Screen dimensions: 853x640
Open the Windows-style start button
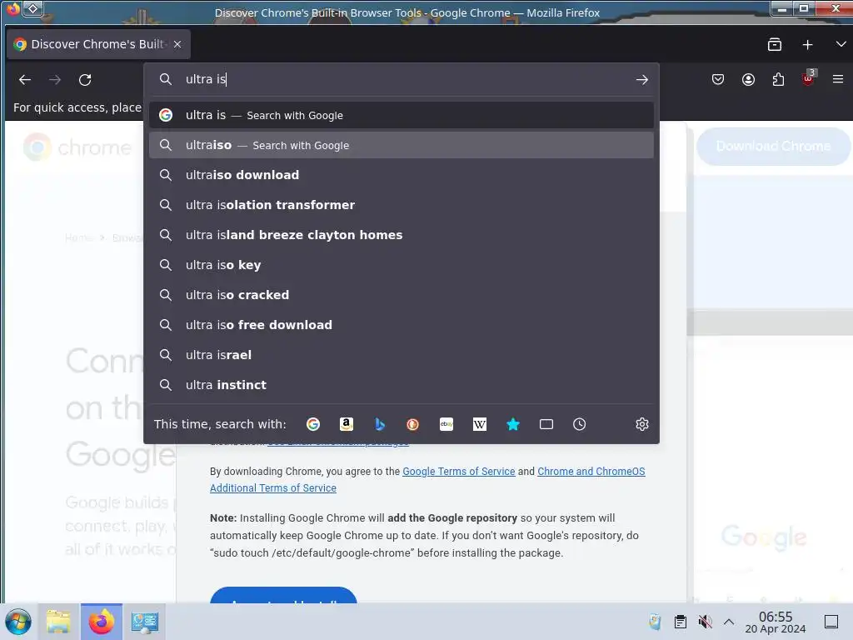point(18,622)
